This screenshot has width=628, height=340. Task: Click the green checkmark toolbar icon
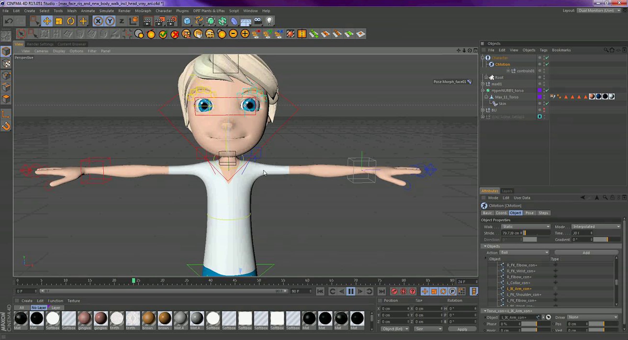[163, 34]
